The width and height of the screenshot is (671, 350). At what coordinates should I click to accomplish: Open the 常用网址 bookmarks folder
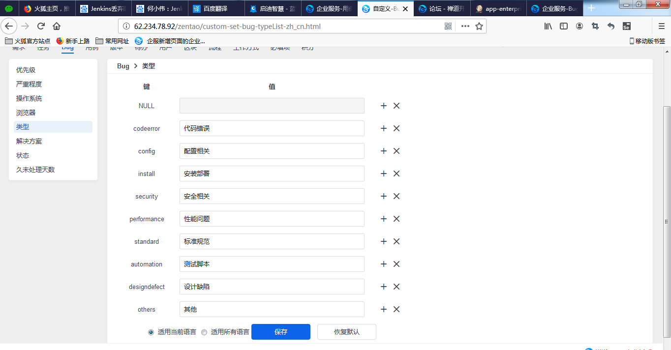pos(112,41)
